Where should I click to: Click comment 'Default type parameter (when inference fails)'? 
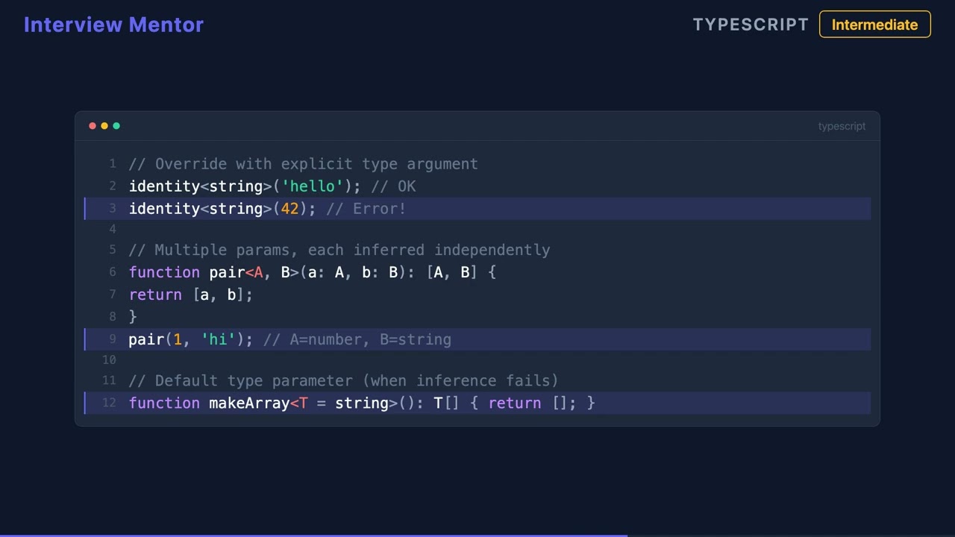click(344, 380)
